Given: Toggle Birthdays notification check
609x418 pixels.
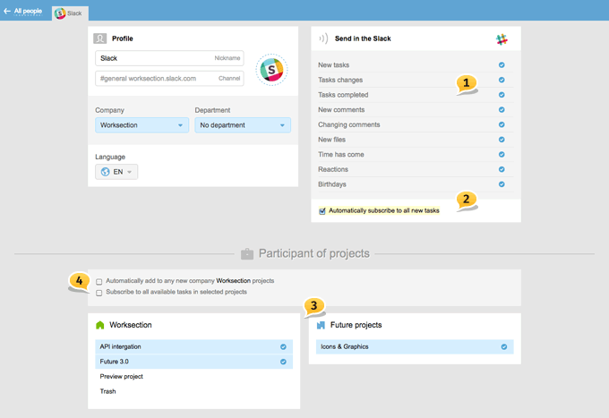Looking at the screenshot, I should point(502,184).
